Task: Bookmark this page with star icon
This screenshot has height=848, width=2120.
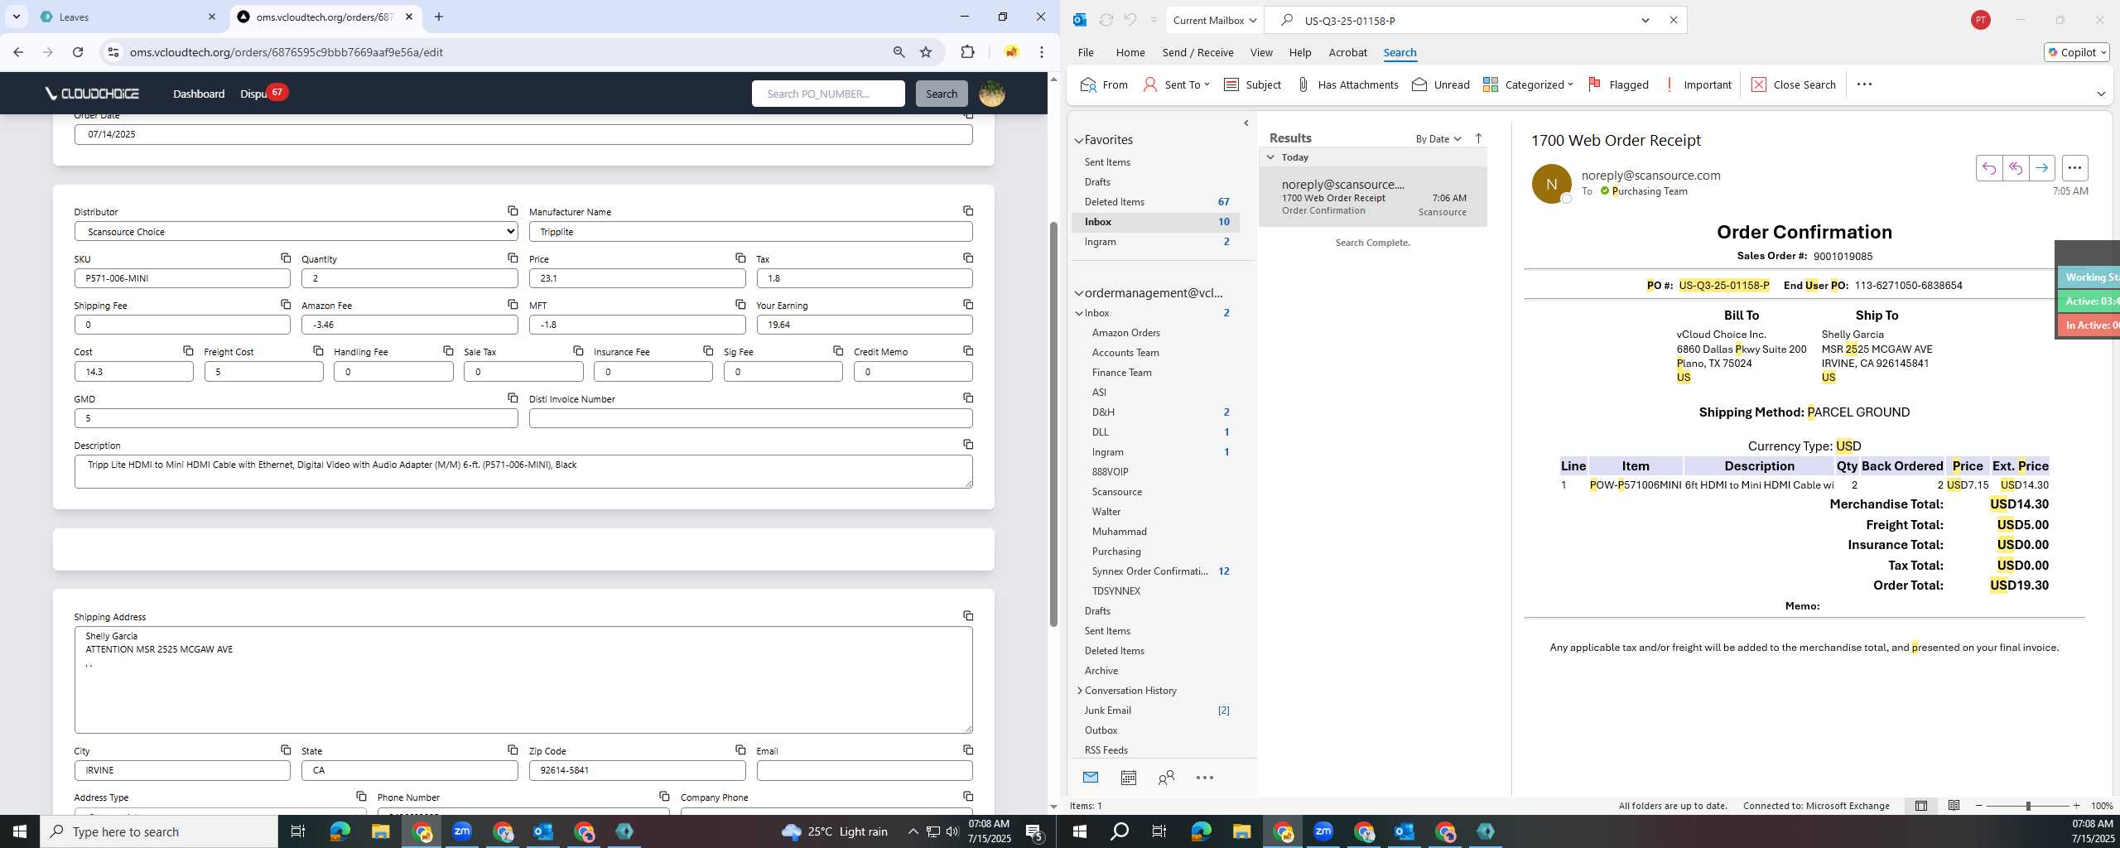Action: click(x=926, y=52)
